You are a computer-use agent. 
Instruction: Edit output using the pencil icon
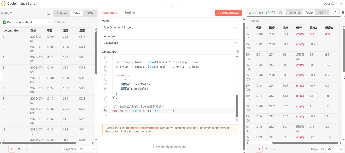click(x=334, y=12)
